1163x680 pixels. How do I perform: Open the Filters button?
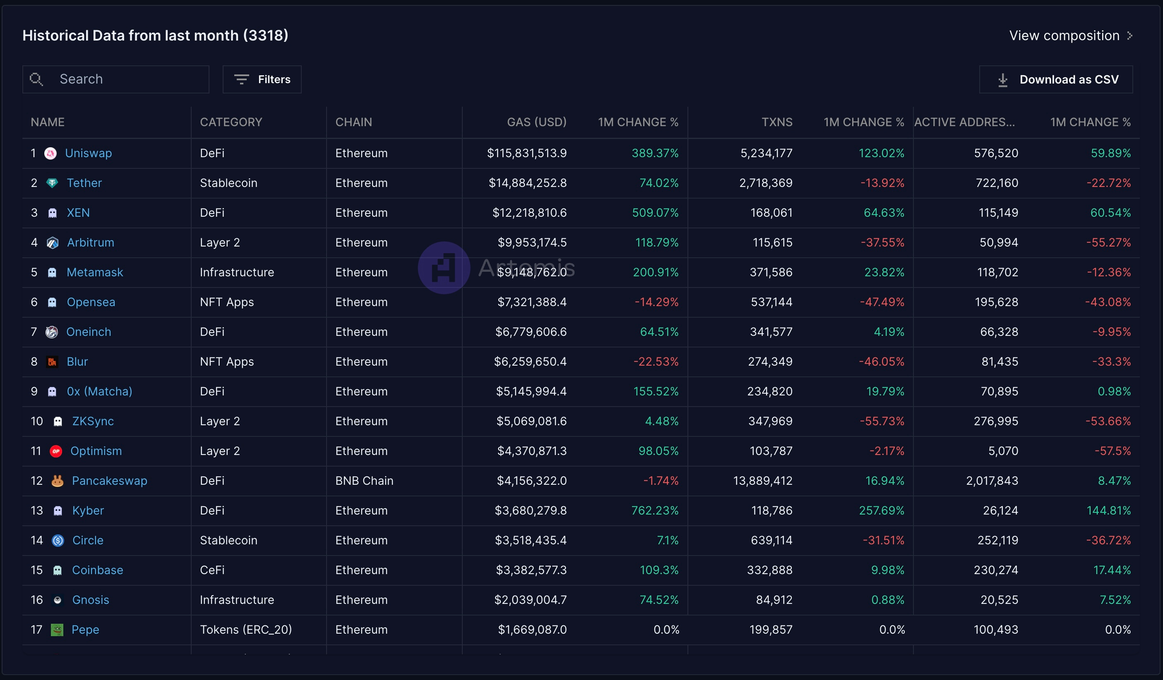[262, 79]
